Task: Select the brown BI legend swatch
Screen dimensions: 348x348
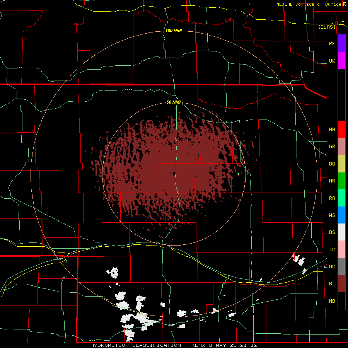Action: point(341,284)
